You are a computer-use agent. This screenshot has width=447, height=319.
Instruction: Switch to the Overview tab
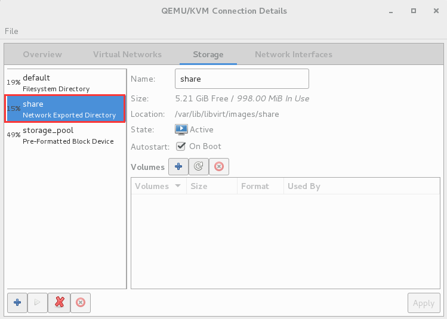pyautogui.click(x=42, y=54)
